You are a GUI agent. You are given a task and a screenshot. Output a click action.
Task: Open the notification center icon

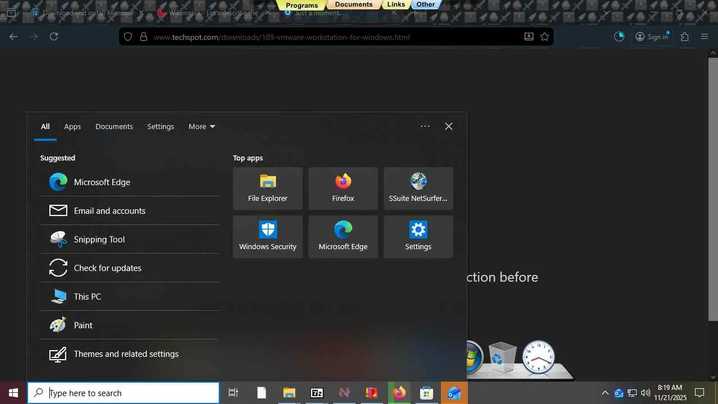point(699,393)
